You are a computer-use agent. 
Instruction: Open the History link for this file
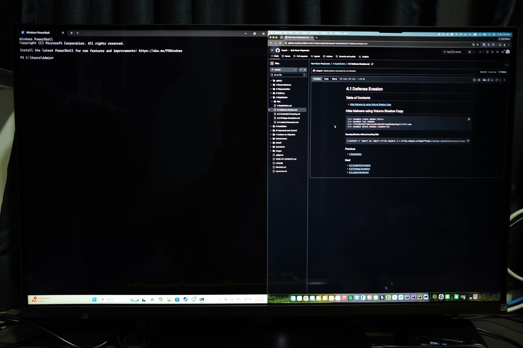502,72
